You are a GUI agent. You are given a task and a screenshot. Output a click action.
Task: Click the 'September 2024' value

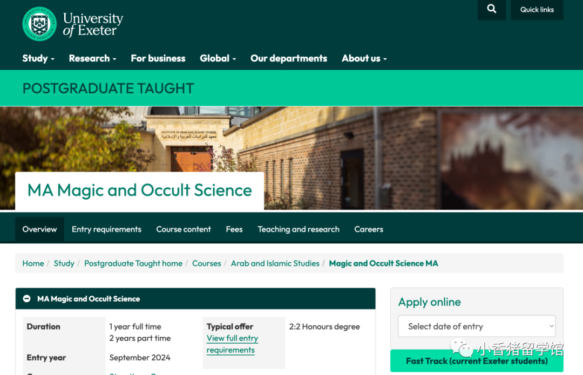[x=140, y=358]
